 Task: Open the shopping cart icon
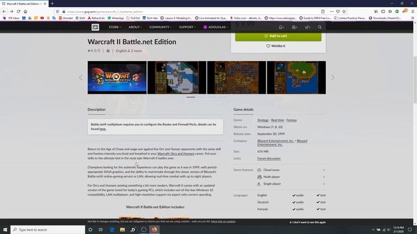tap(308, 27)
